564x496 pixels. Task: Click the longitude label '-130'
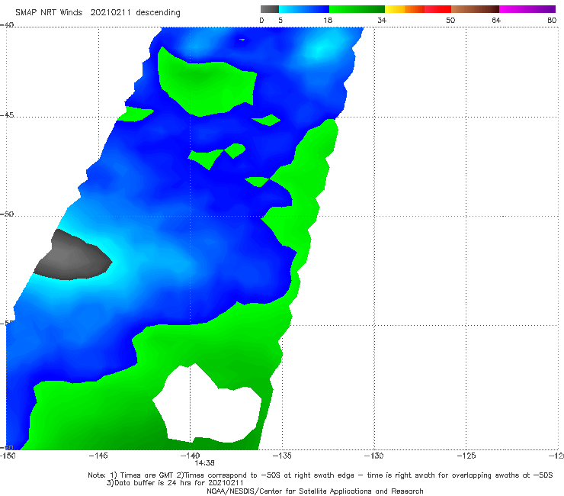(373, 456)
